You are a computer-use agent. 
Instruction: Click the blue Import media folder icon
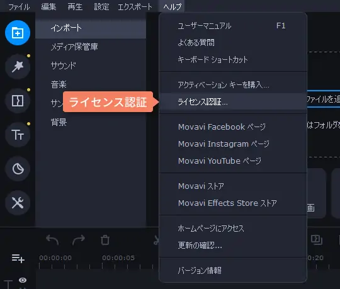(18, 33)
